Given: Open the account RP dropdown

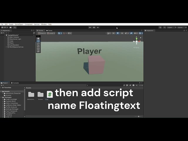Looking at the screenshot, I should coord(5,27).
